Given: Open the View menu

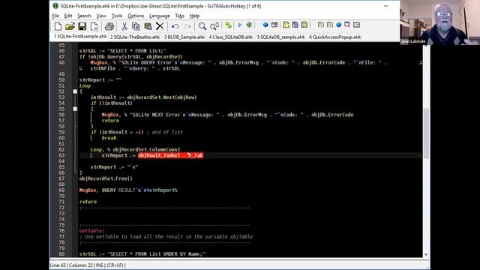Looking at the screenshot, I should 101,16.
